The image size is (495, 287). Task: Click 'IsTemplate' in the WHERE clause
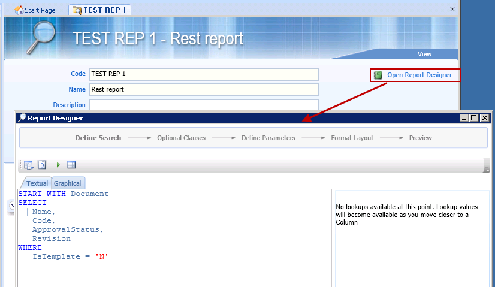pos(56,256)
